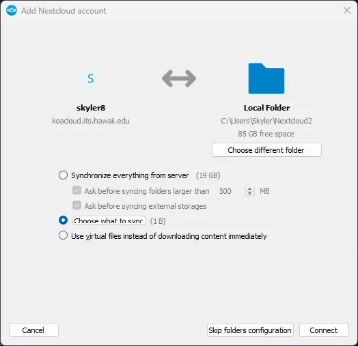Screen dimensions: 358x346
Task: Select the Choose what to sync radio button
Action: (63, 220)
